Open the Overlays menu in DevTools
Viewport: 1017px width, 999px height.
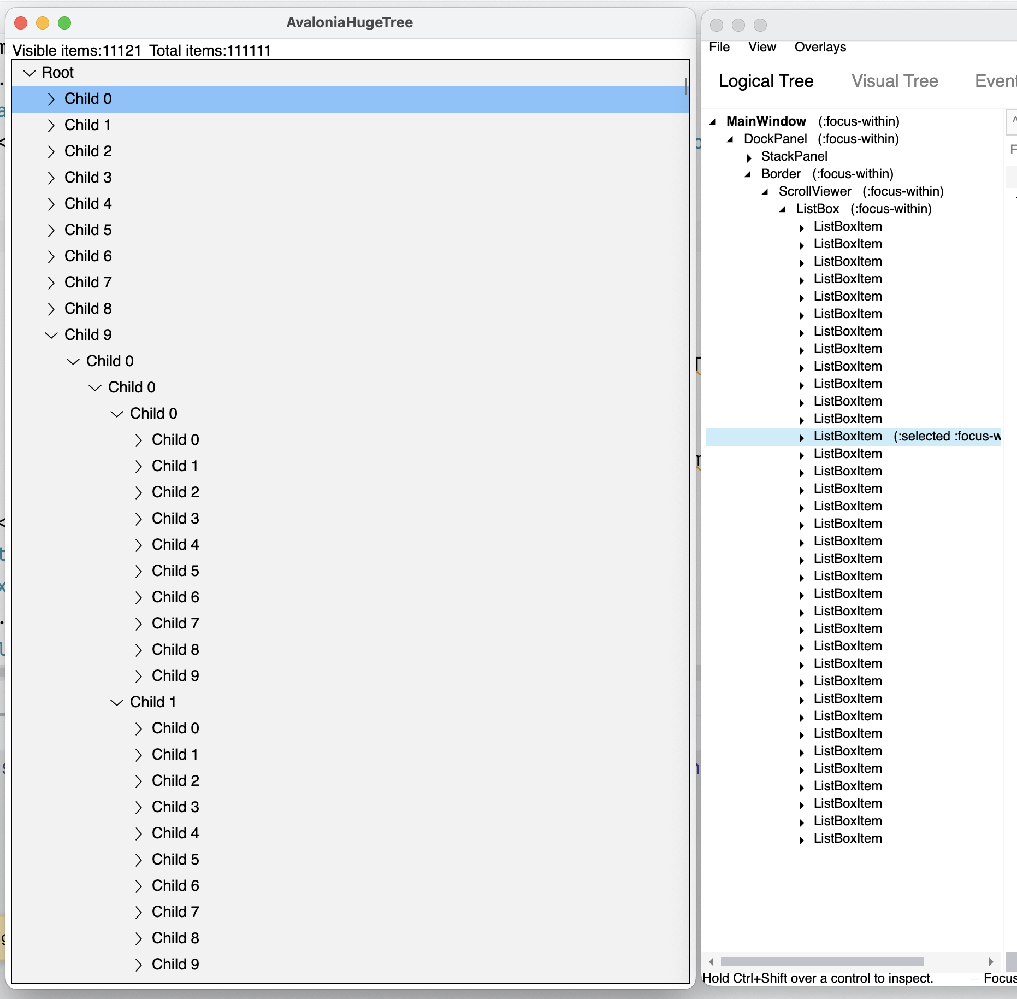click(820, 47)
